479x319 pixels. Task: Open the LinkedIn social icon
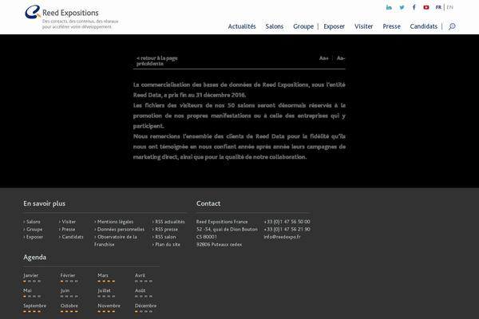tap(389, 7)
